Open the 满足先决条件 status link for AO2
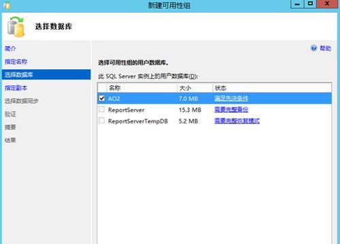The image size is (340, 244). pos(231,98)
